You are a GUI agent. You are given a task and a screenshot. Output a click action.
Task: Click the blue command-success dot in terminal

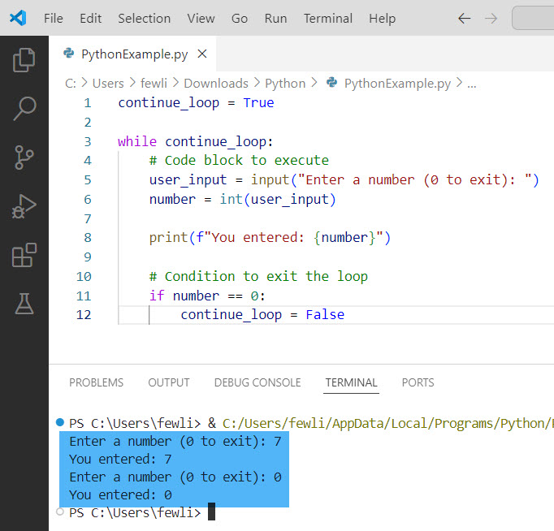(x=60, y=422)
